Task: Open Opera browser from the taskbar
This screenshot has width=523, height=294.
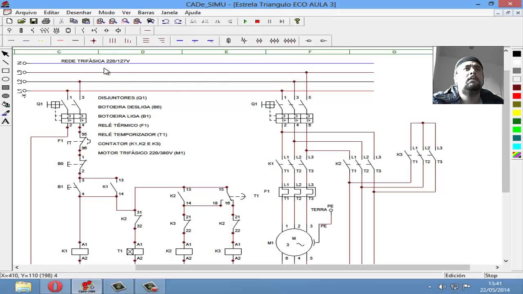Action: (x=55, y=287)
